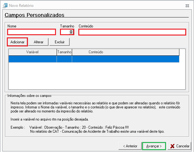Click the Novo Relatório window icon

5,6
